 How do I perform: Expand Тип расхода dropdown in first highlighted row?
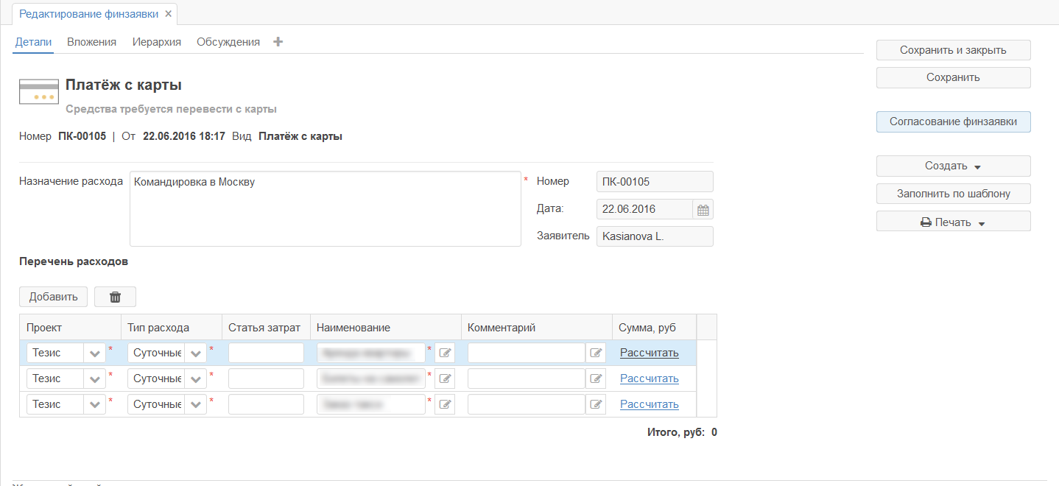point(195,353)
